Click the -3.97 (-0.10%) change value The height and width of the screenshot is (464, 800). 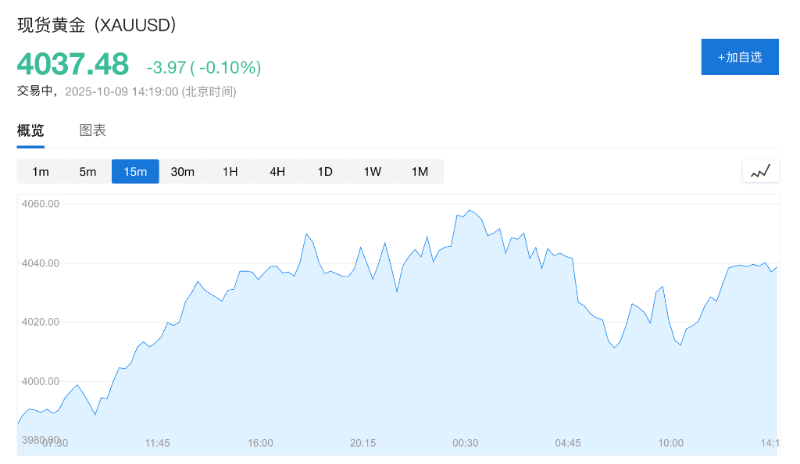203,68
